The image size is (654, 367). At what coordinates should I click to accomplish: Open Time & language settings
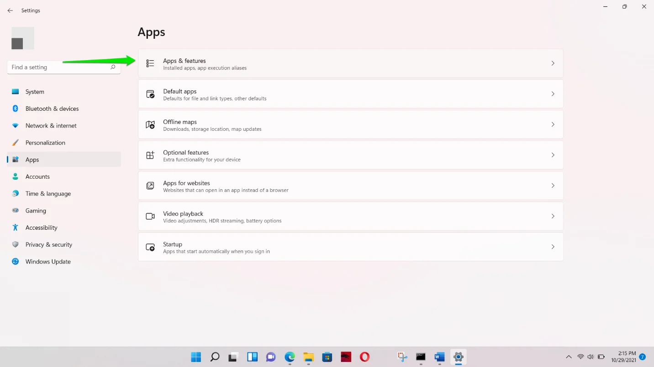[x=64, y=193]
